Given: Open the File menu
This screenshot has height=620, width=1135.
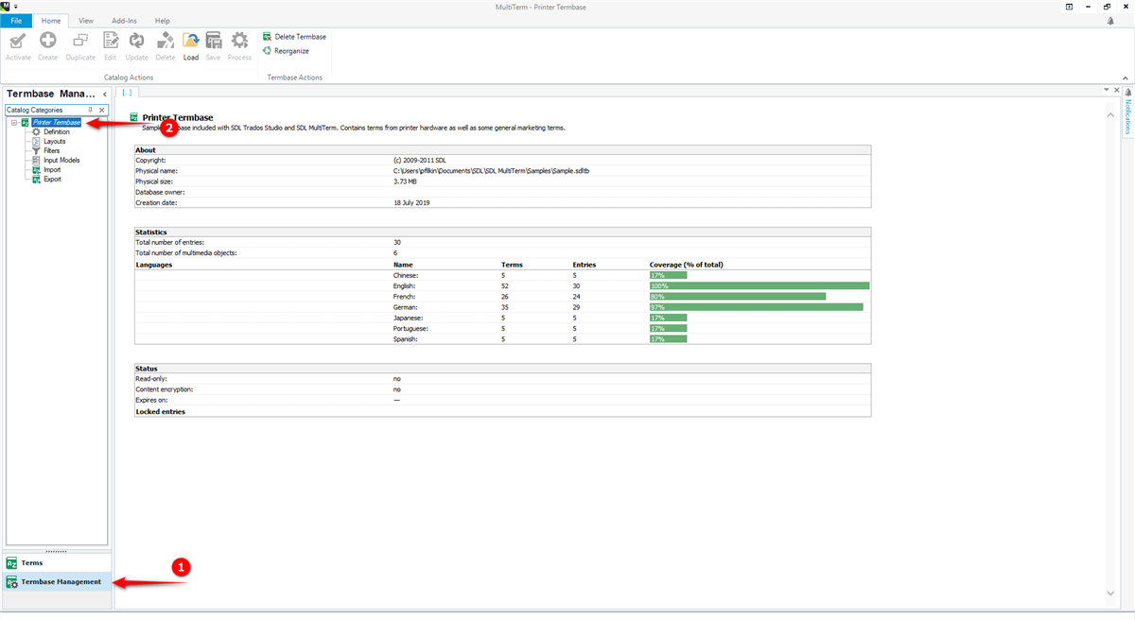Looking at the screenshot, I should click(16, 20).
